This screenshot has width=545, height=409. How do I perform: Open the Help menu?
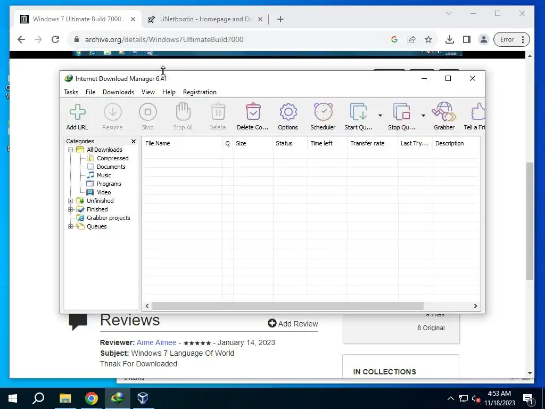[x=169, y=92]
